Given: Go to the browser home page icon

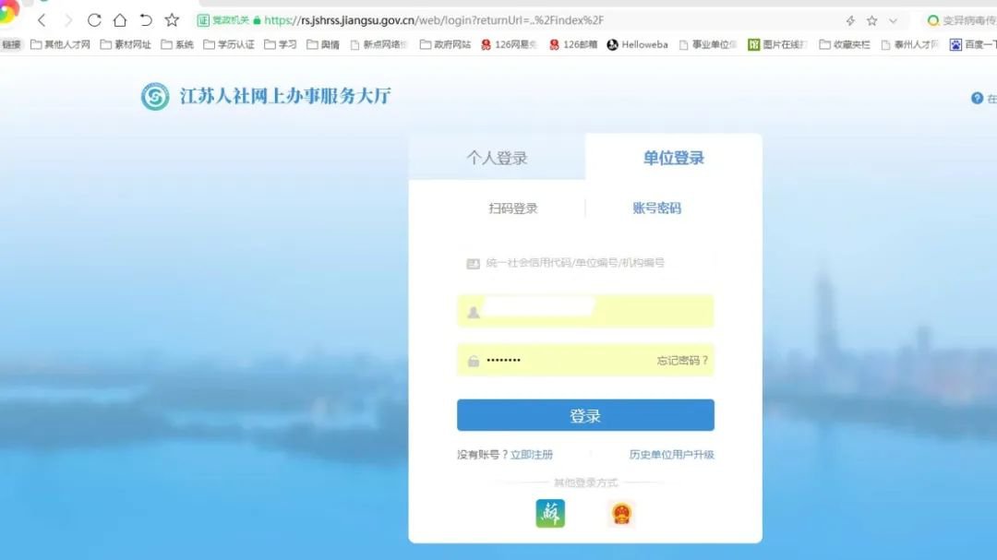Looking at the screenshot, I should point(119,20).
